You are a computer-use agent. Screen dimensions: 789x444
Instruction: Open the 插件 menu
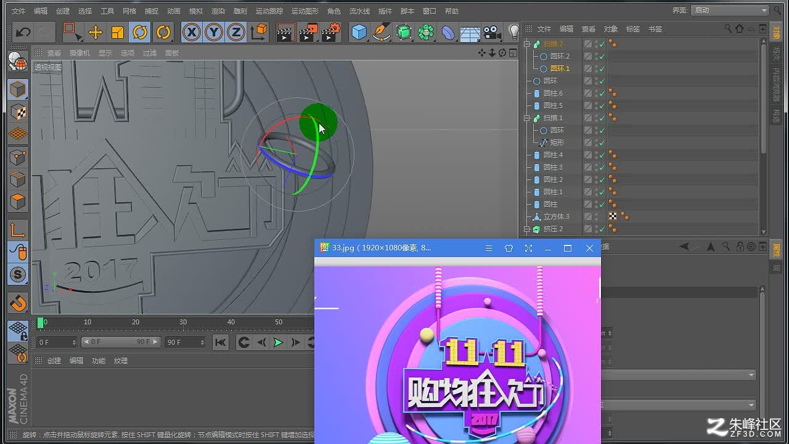[385, 11]
